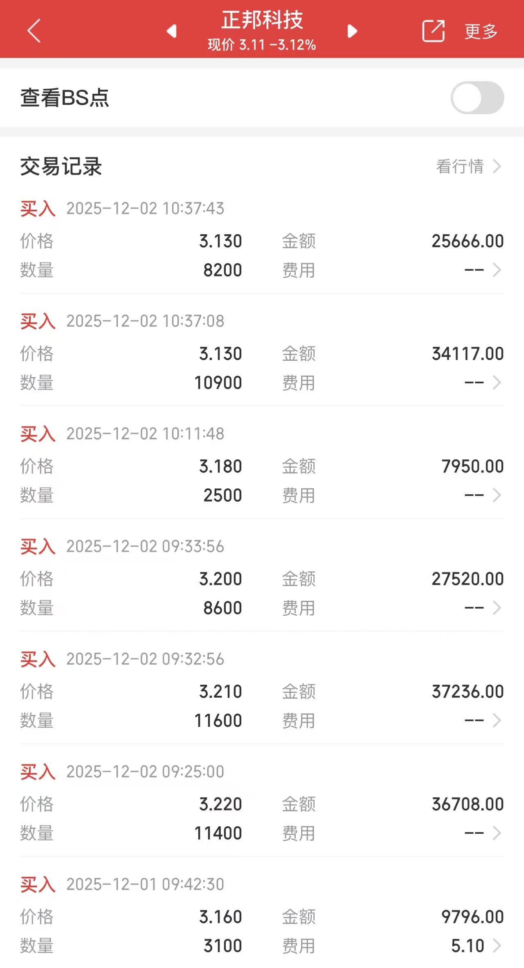Screen dimensions: 524x968
Task: Select the 25666.00 buy record
Action: pos(262,242)
